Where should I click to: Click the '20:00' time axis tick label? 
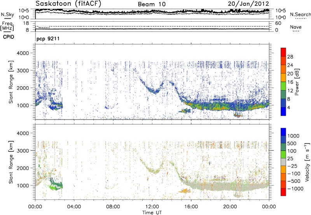(230, 207)
